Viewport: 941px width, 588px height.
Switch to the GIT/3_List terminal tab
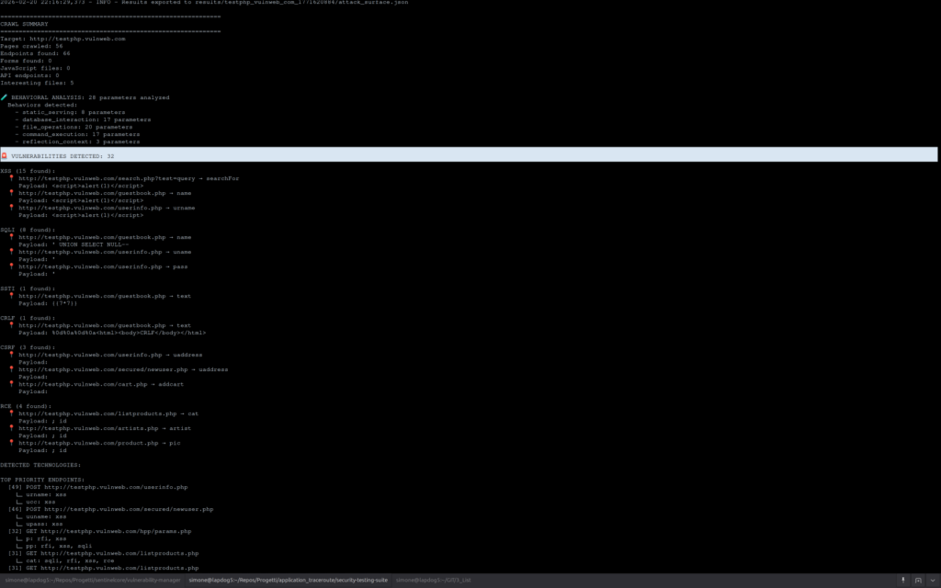point(434,581)
